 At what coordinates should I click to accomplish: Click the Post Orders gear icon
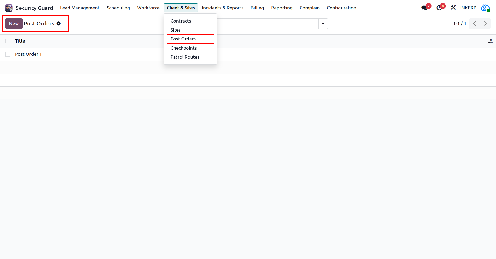[x=58, y=24]
